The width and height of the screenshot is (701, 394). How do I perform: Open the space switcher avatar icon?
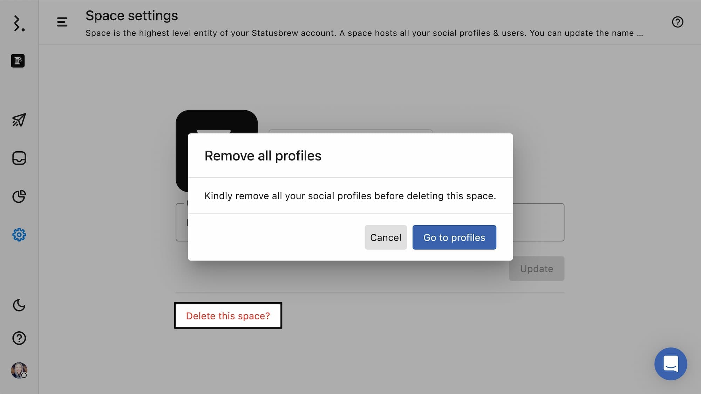[18, 61]
